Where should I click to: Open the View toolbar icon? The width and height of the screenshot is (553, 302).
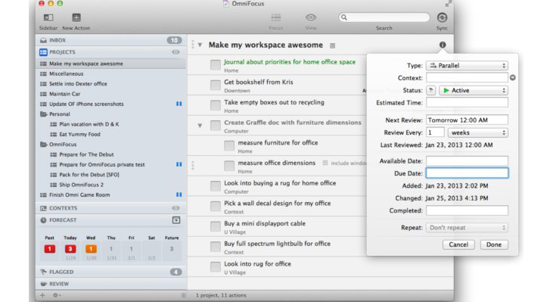pos(311,17)
